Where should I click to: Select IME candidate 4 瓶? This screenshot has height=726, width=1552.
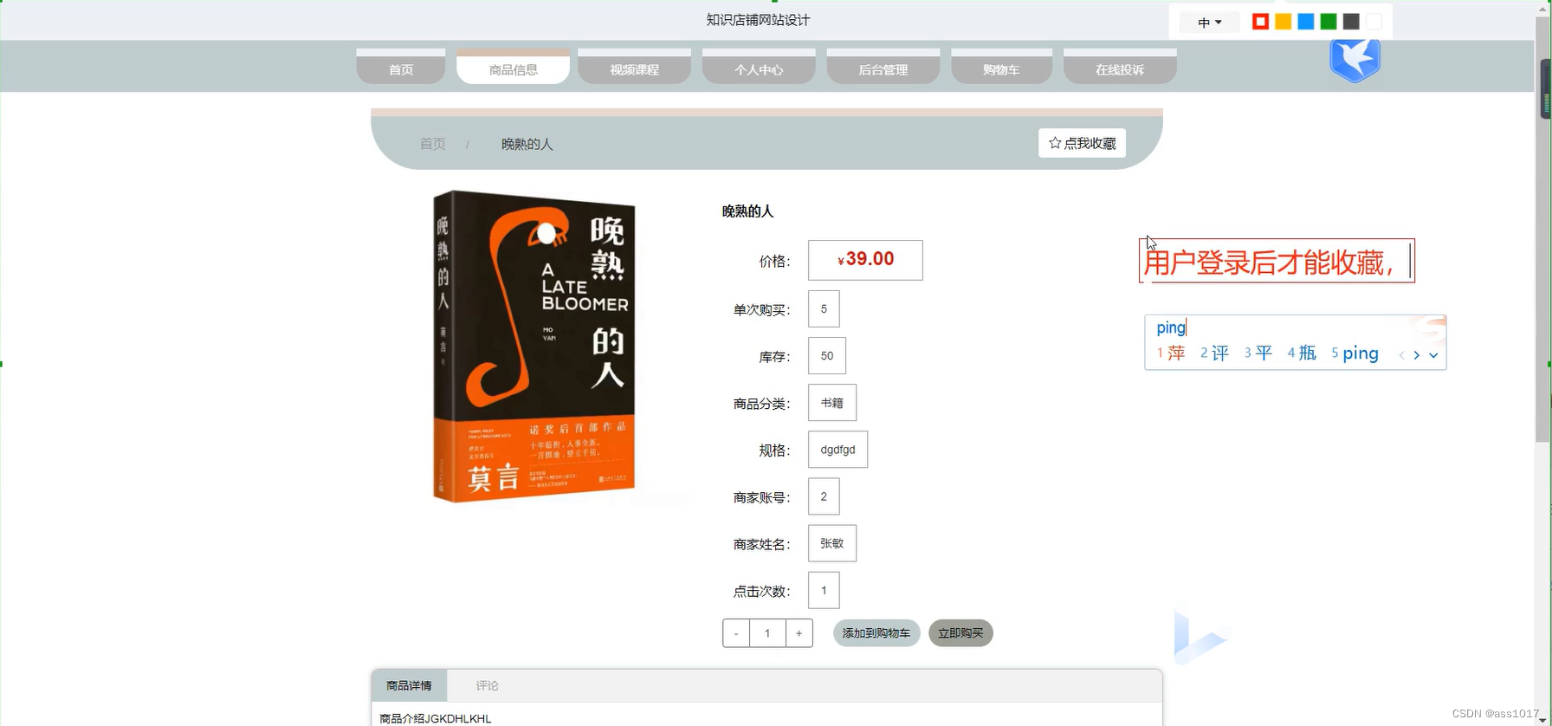coord(1302,353)
